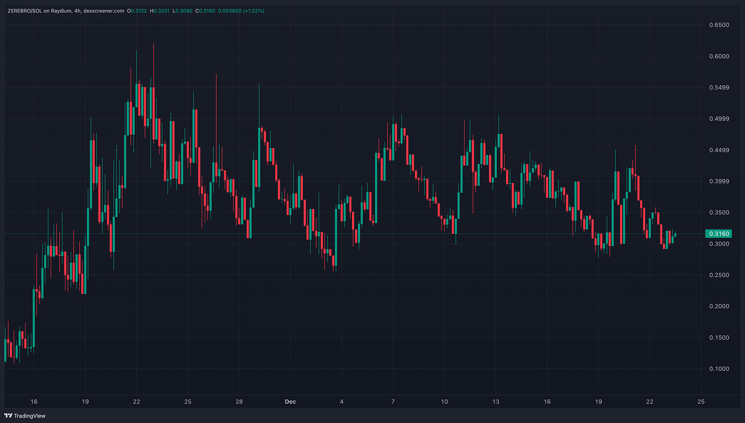745x423 pixels.
Task: Click the open value O0.3122
Action: (x=137, y=10)
